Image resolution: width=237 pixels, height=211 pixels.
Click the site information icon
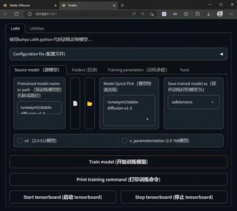29,14
